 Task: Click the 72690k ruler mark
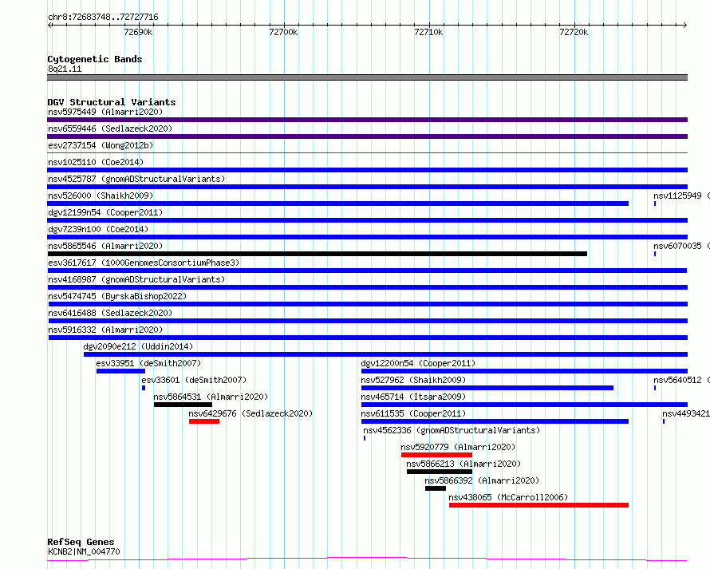pos(138,32)
